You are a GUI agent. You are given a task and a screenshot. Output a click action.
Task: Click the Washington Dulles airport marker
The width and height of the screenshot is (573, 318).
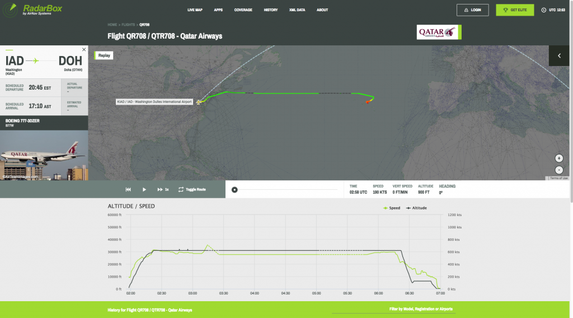[x=199, y=102]
